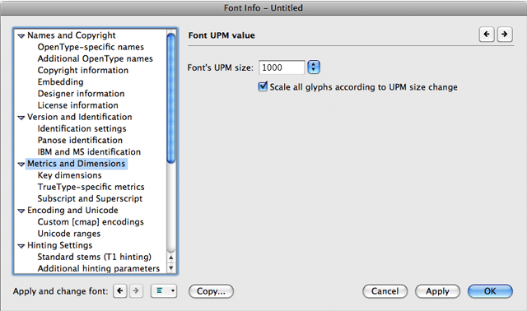527x311 pixels.
Task: Confirm with the OK button
Action: click(x=490, y=291)
